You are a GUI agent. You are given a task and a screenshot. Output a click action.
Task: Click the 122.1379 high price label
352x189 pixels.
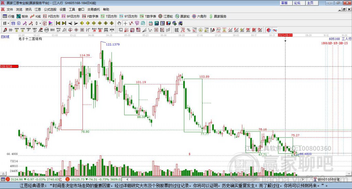click(x=113, y=44)
